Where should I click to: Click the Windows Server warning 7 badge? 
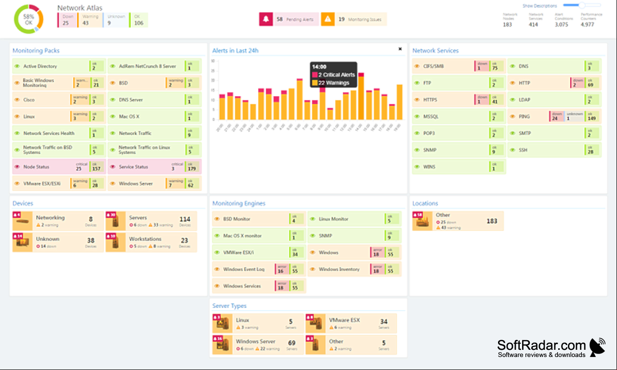click(x=175, y=184)
